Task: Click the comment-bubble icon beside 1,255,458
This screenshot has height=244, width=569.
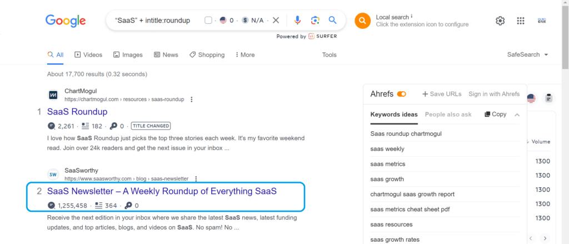Action: coord(52,206)
